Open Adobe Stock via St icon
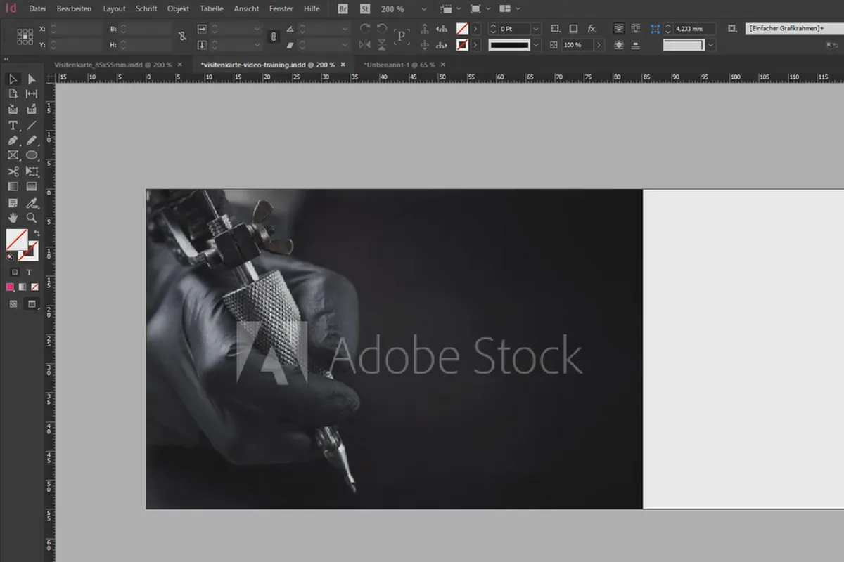The width and height of the screenshot is (844, 562). [x=365, y=9]
